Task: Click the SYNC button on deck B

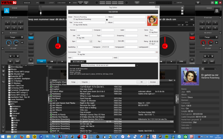Action: (x=181, y=61)
